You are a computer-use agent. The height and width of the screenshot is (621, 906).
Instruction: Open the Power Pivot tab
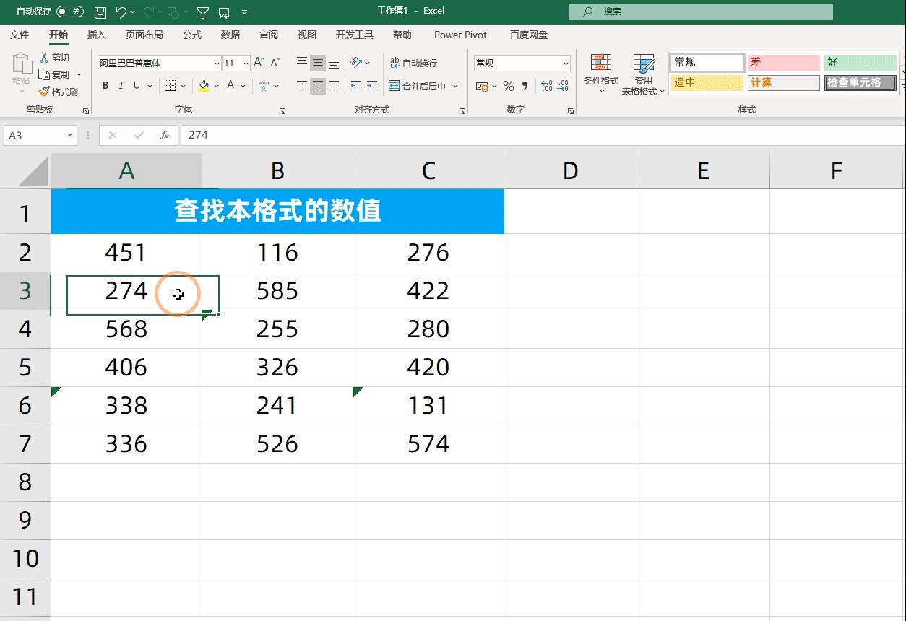pos(460,34)
